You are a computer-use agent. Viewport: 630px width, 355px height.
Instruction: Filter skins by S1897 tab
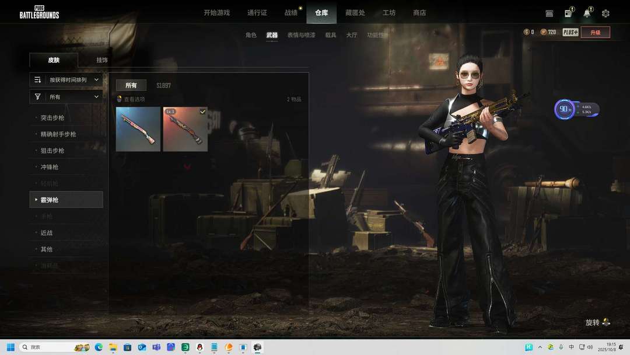click(163, 85)
